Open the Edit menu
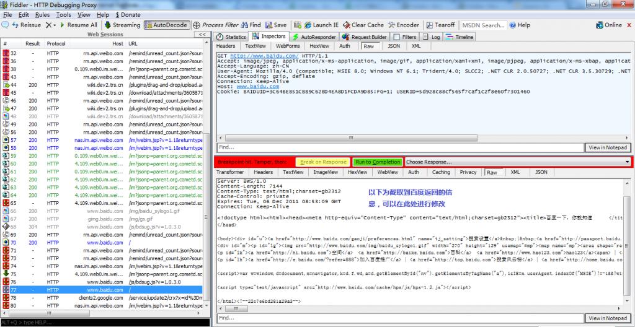The height and width of the screenshot is (327, 635). (x=24, y=15)
